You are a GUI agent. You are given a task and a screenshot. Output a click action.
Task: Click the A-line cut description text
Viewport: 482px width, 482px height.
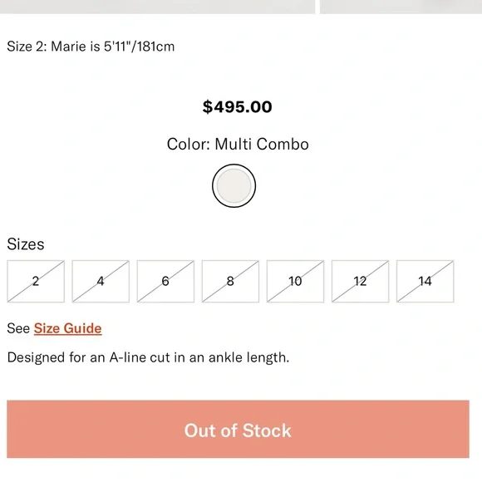click(x=148, y=357)
